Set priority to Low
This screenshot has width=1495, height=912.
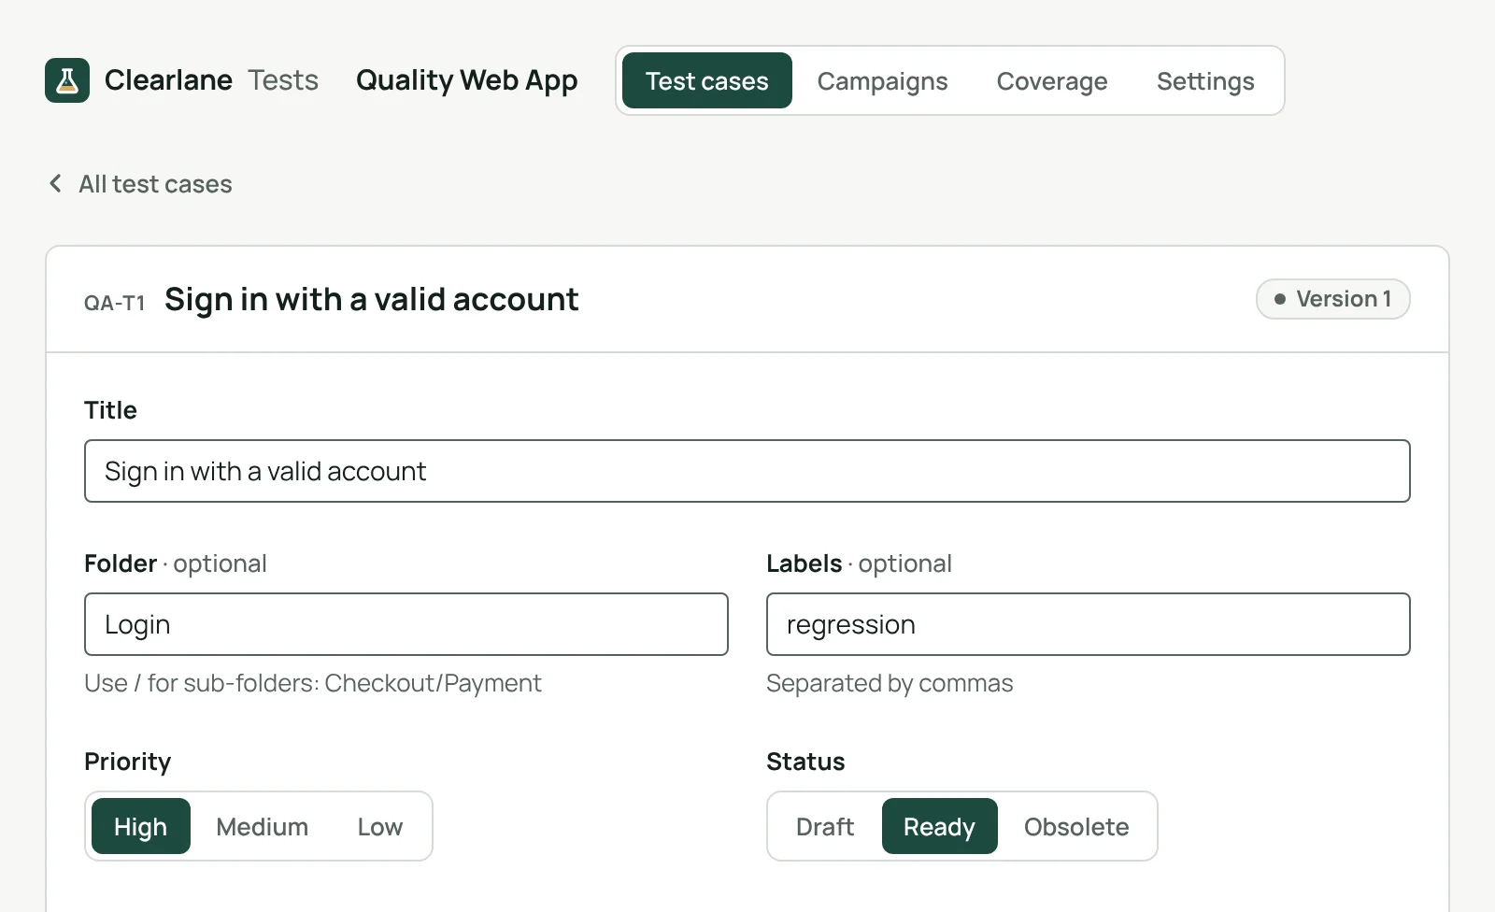[380, 826]
